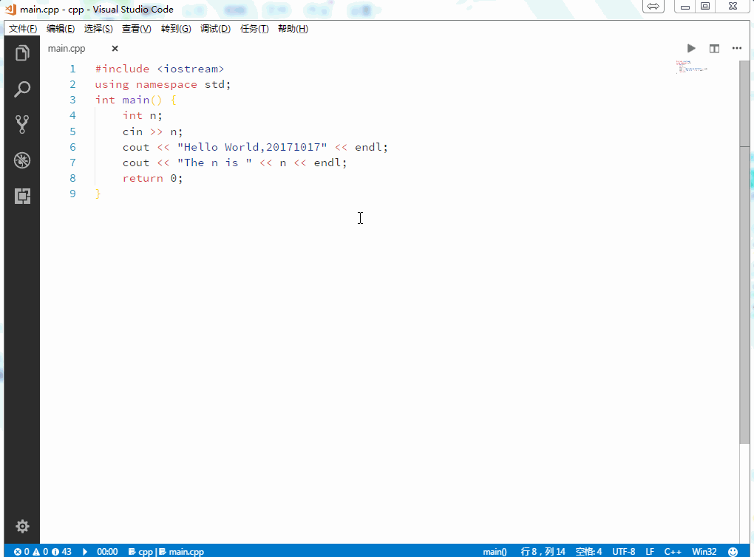Open the Extensions view
The width and height of the screenshot is (754, 557).
[x=22, y=196]
